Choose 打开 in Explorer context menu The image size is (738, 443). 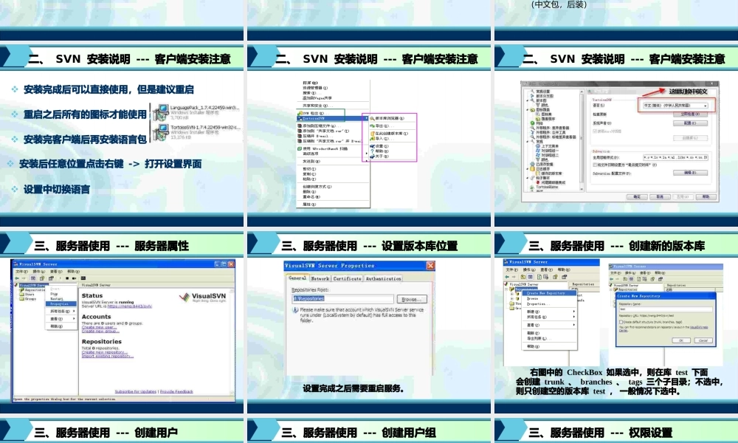coord(310,83)
